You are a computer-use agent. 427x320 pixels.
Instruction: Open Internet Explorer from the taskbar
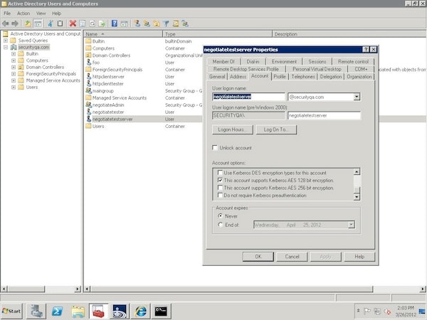(x=140, y=311)
